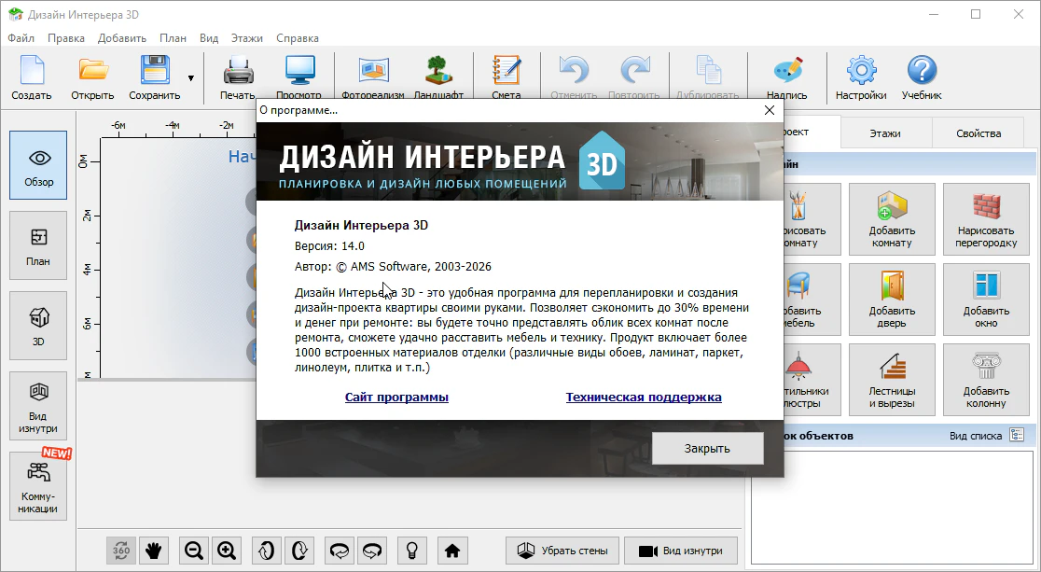
Task: Add a column with Добавить колонну
Action: click(986, 381)
